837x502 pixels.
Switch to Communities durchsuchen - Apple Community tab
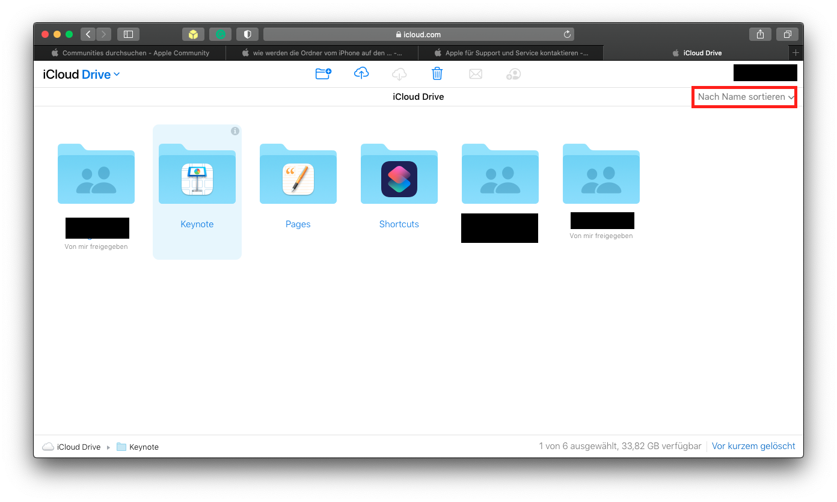(130, 53)
